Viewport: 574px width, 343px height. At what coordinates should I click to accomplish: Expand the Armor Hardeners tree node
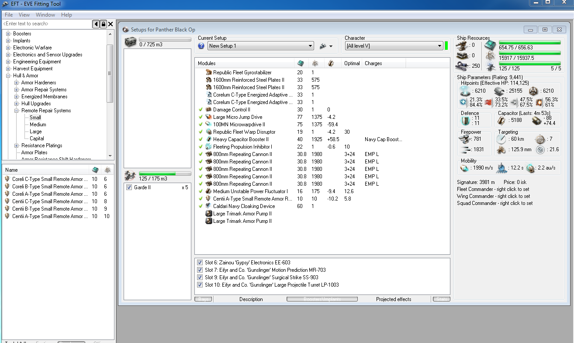click(x=16, y=83)
